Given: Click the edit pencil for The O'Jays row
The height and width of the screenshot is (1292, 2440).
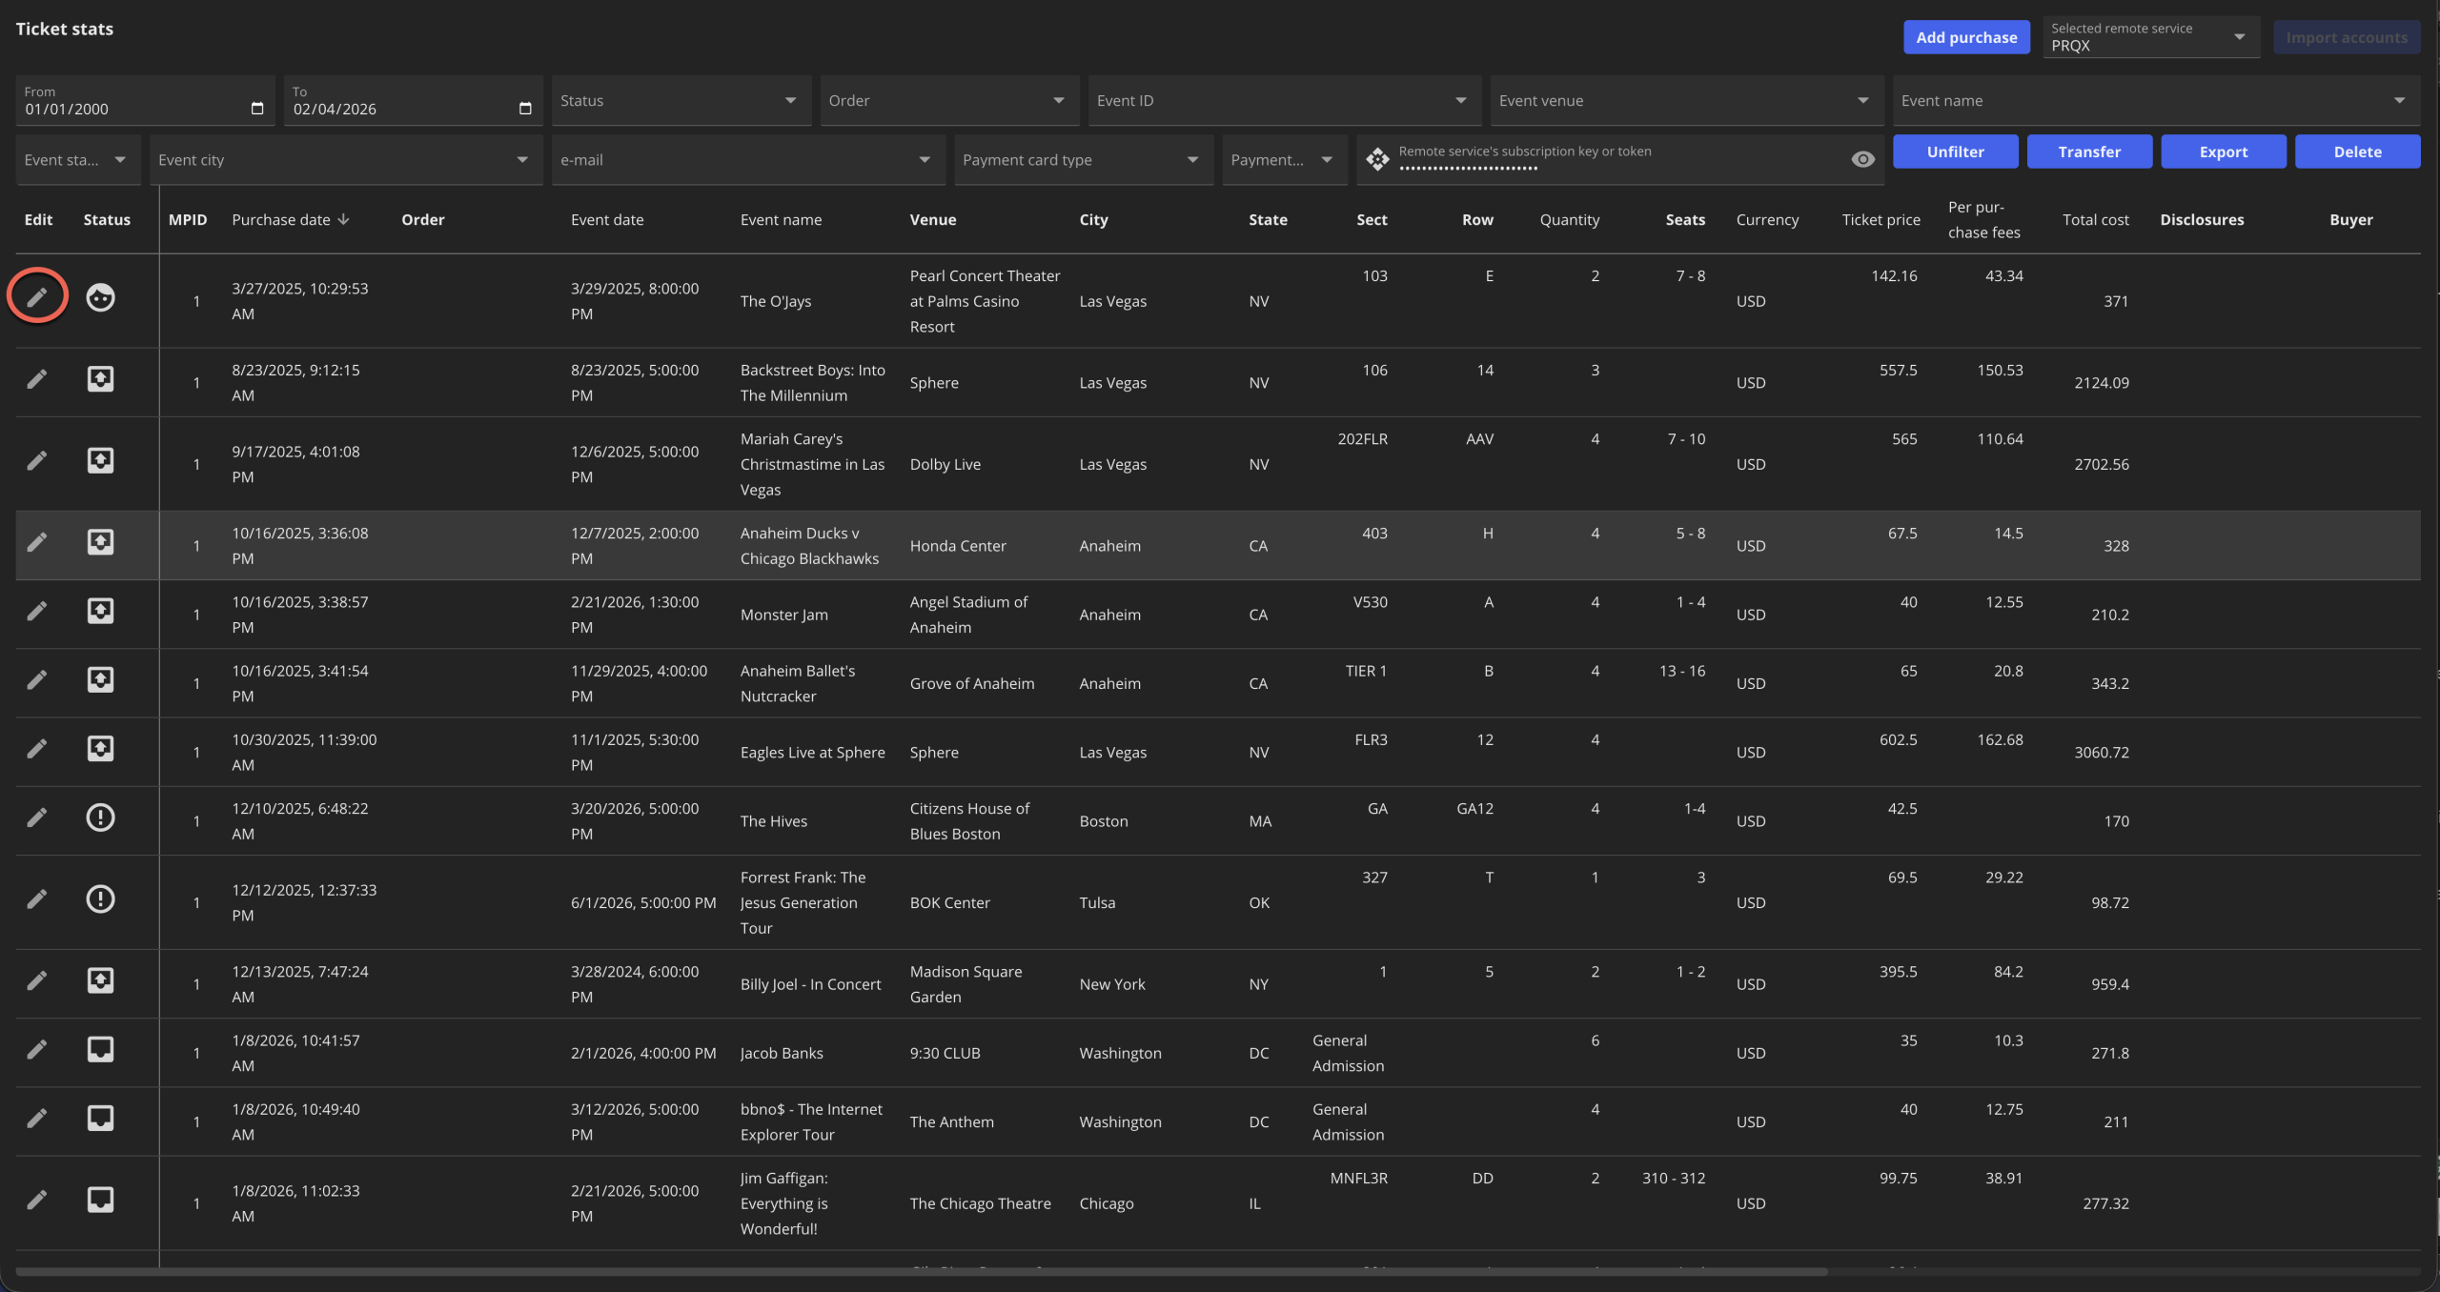Looking at the screenshot, I should 36,297.
